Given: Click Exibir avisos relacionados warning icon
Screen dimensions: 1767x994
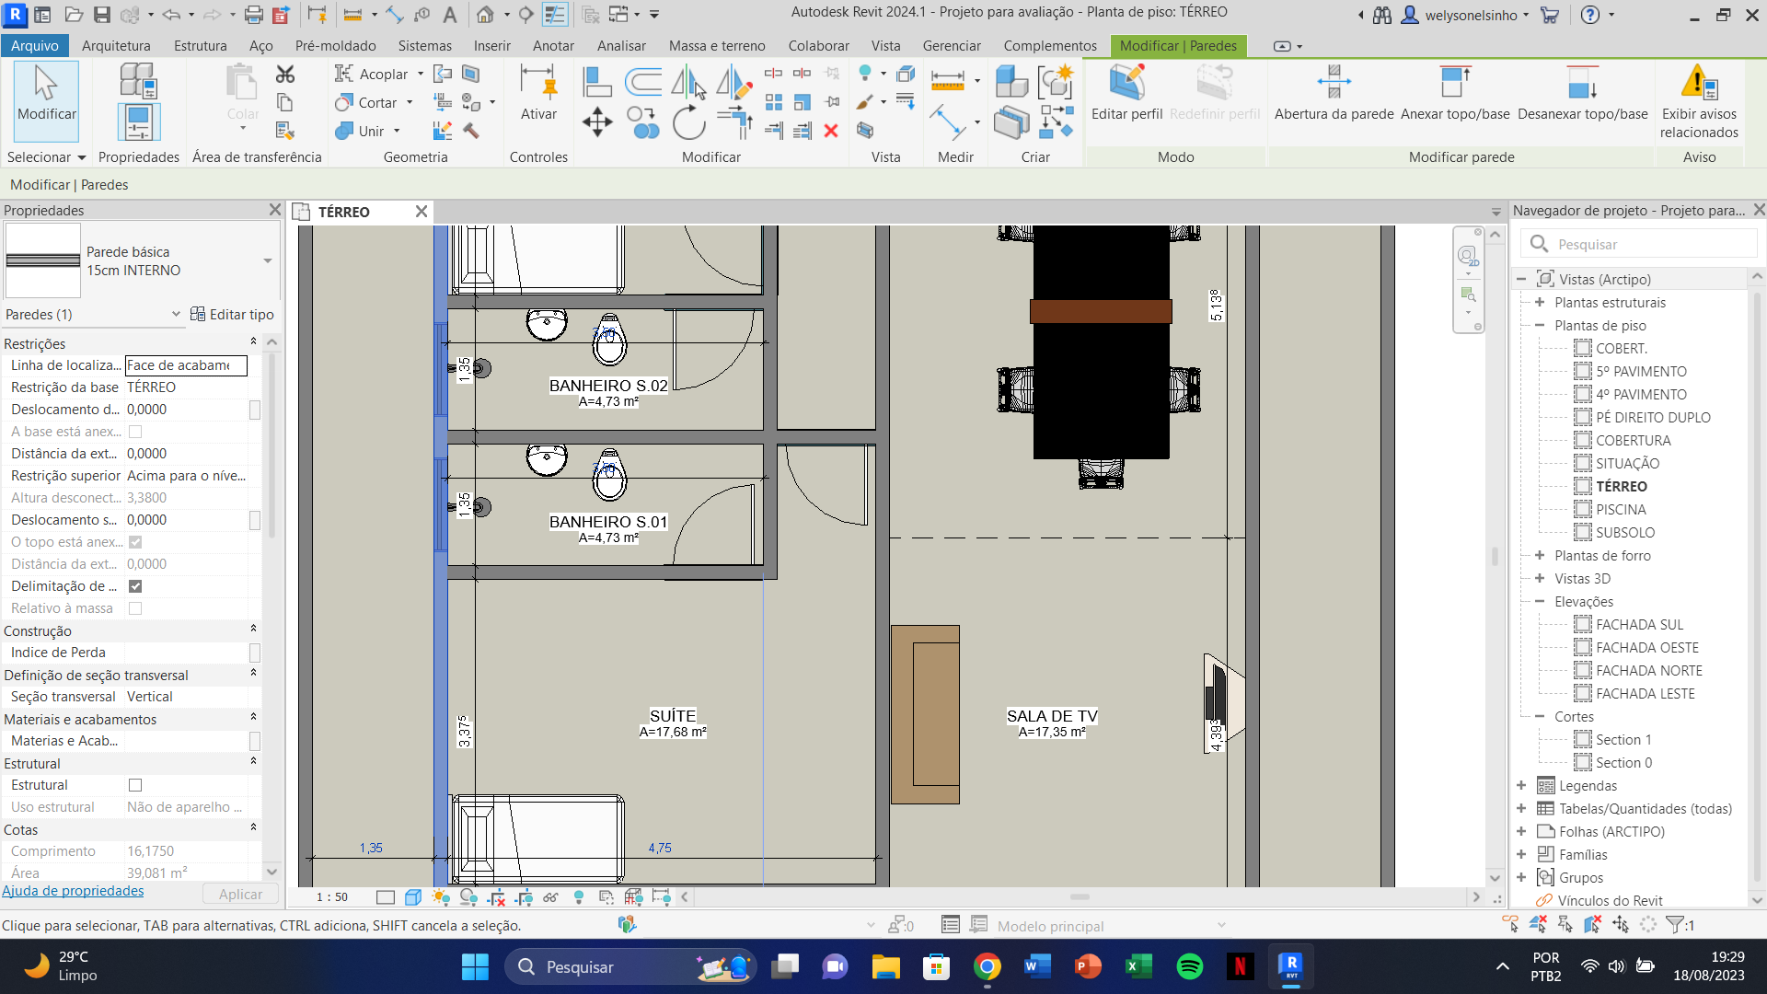Looking at the screenshot, I should pos(1699,84).
